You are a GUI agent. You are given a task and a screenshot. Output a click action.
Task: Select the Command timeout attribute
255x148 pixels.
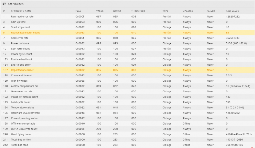pos(22,75)
